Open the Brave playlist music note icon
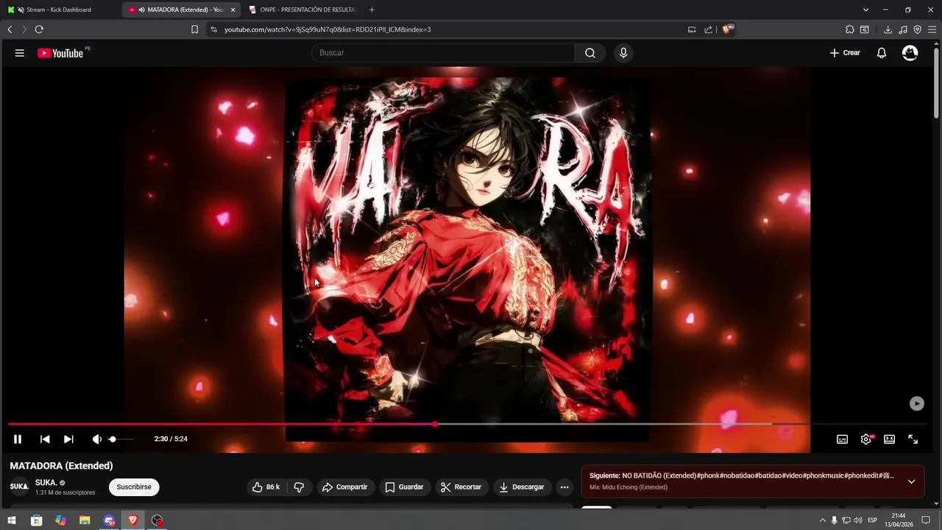942x530 pixels. click(903, 29)
